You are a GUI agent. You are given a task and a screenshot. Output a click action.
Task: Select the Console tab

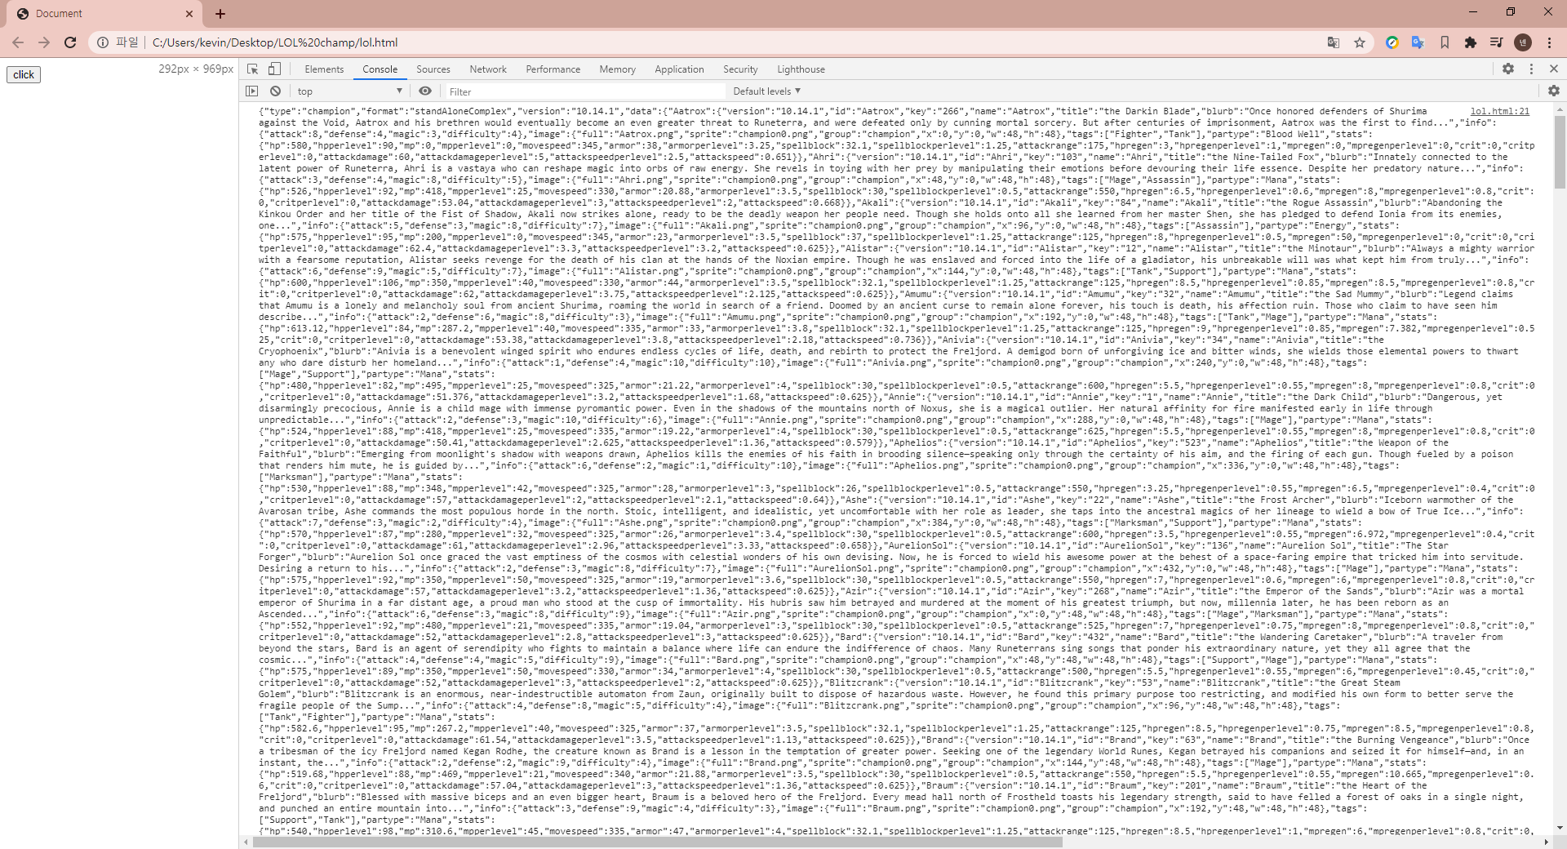pos(380,69)
